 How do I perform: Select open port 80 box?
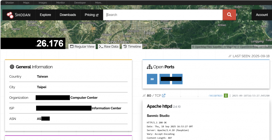tap(152, 79)
